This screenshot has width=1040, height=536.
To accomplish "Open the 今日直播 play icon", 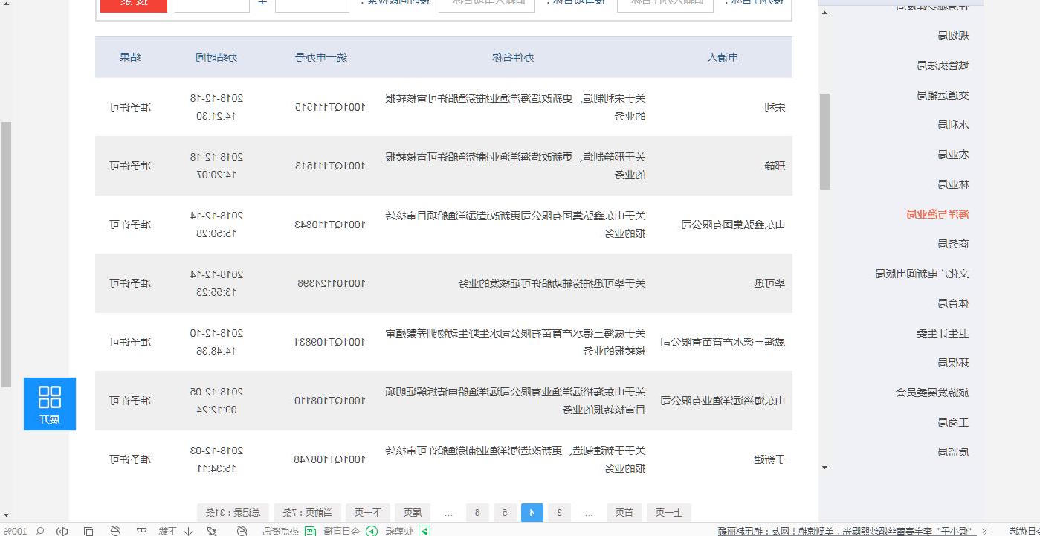I will coord(370,531).
